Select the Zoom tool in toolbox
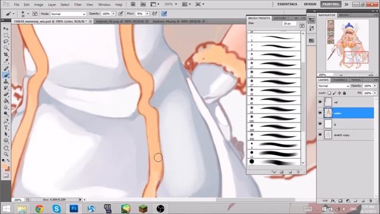The image size is (380, 214). 6,155
